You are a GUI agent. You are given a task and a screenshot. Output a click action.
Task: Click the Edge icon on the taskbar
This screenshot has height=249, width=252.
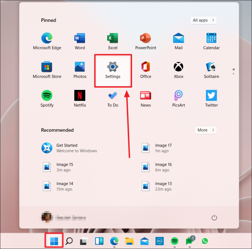coord(114,241)
